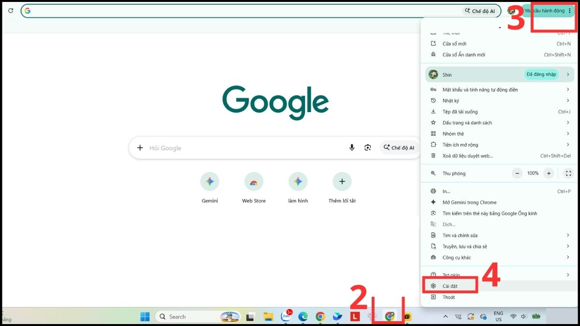580x326 pixels.
Task: Click the red L app taskbar icon
Action: (x=355, y=317)
